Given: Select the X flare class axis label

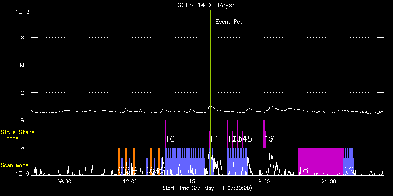Looking at the screenshot, I should (x=23, y=38).
